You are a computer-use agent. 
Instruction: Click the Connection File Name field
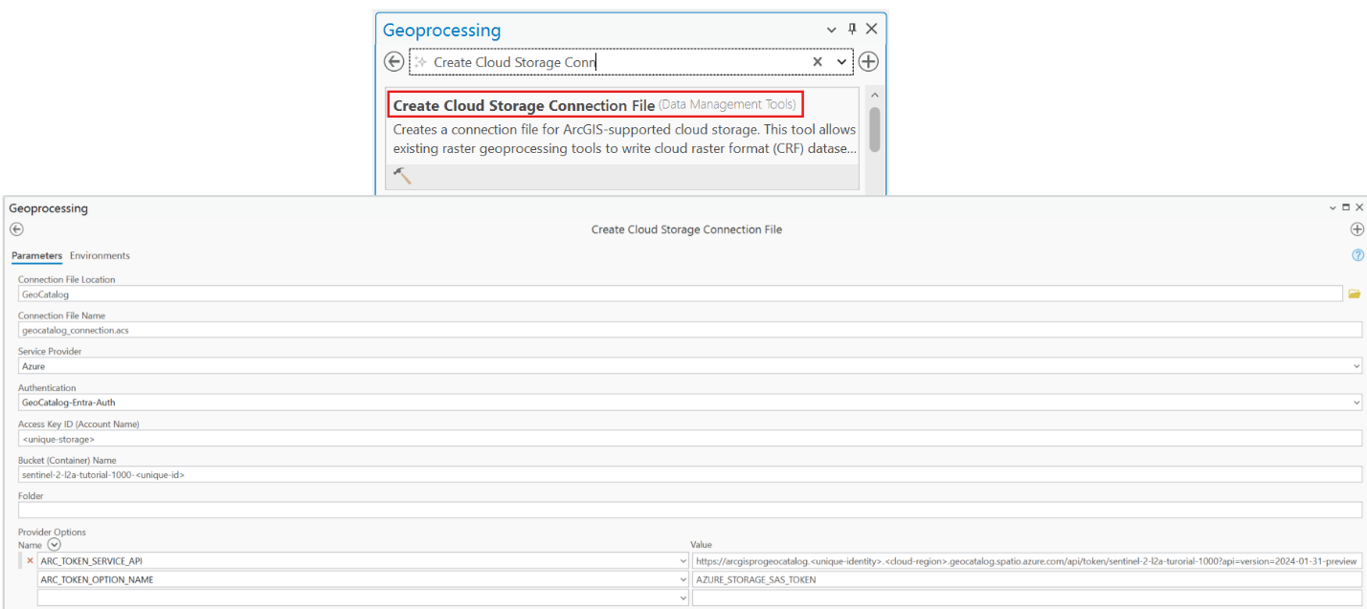689,330
